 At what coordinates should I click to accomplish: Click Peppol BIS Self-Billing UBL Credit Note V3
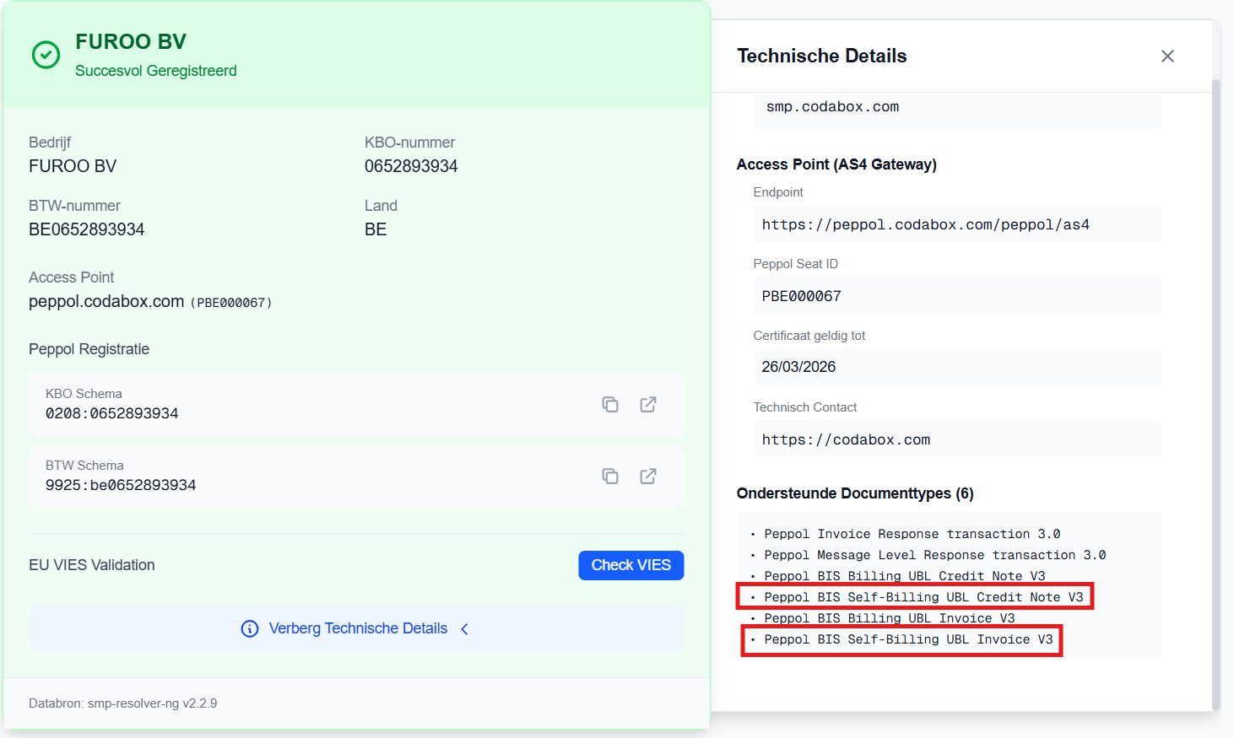(x=923, y=597)
